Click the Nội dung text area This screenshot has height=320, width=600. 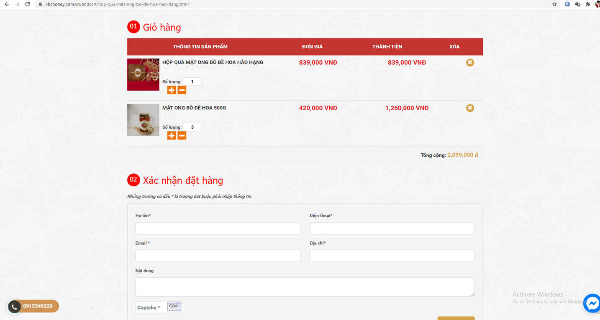coord(305,287)
